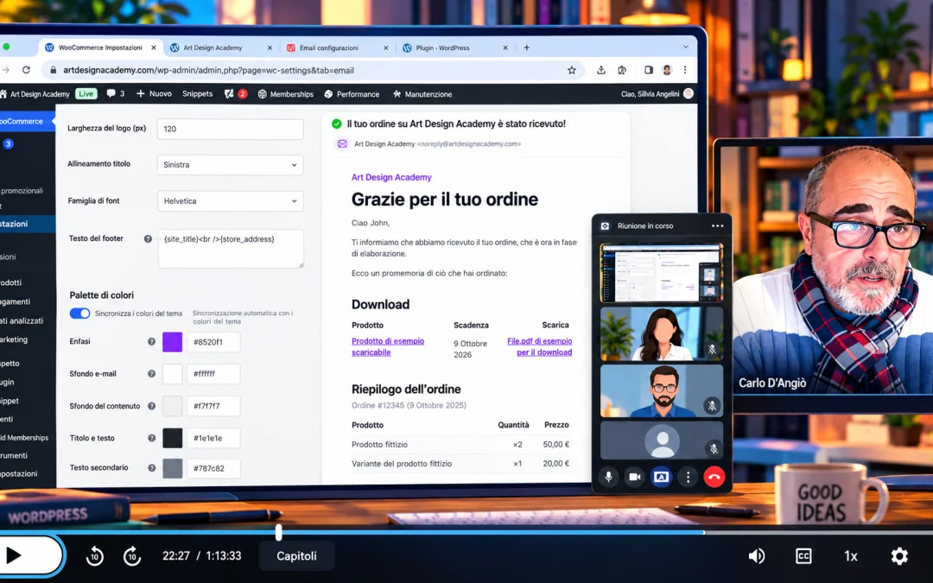Toggle screen sharing in meeting panel
This screenshot has width=933, height=583.
661,477
